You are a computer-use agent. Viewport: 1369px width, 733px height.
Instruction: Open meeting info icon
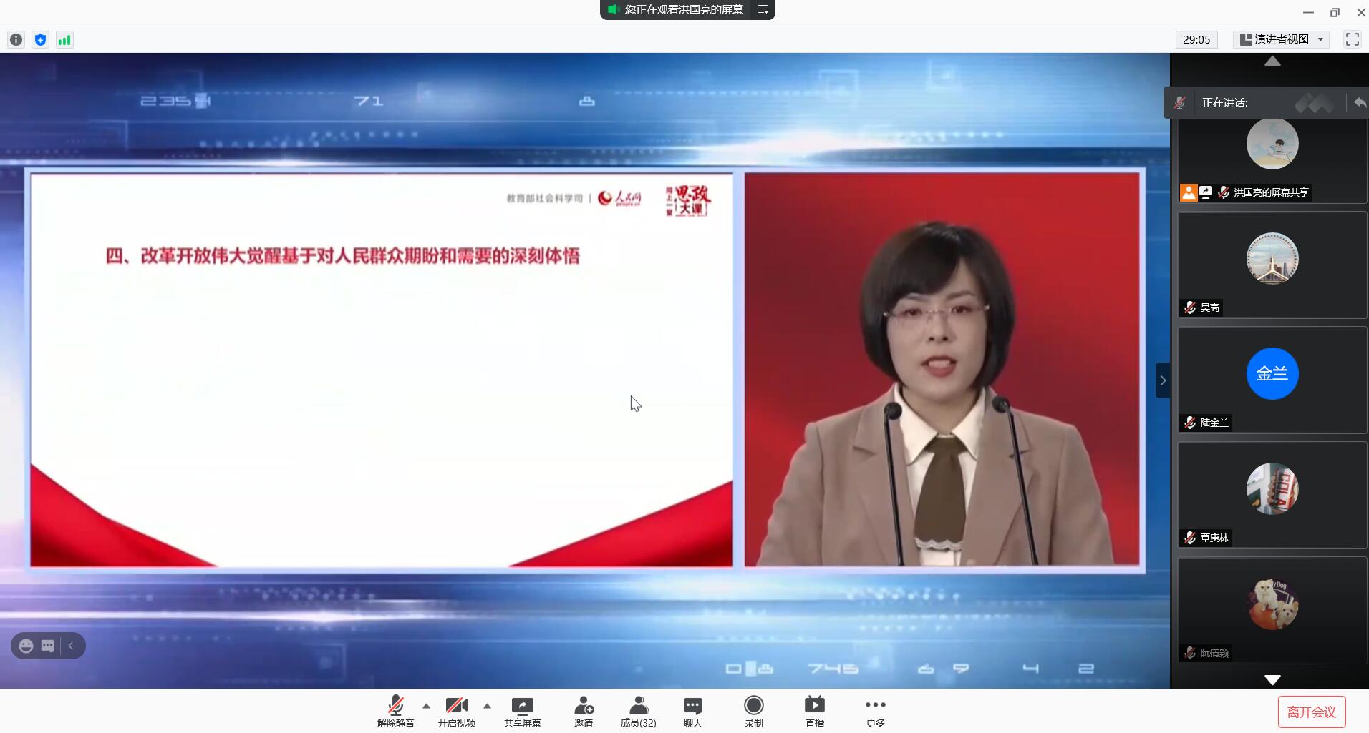tap(16, 40)
